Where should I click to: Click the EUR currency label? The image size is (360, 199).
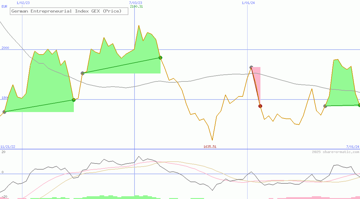(4, 6)
